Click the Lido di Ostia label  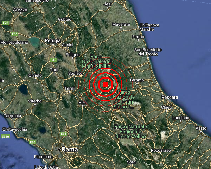click(46, 167)
